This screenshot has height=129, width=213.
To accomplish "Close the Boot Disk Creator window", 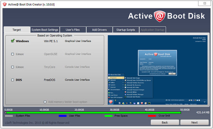I will (204, 4).
